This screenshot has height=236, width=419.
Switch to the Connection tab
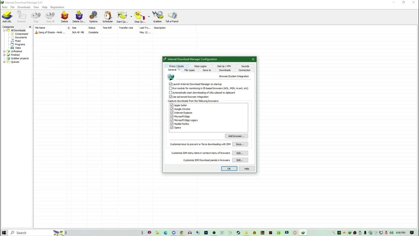click(244, 70)
